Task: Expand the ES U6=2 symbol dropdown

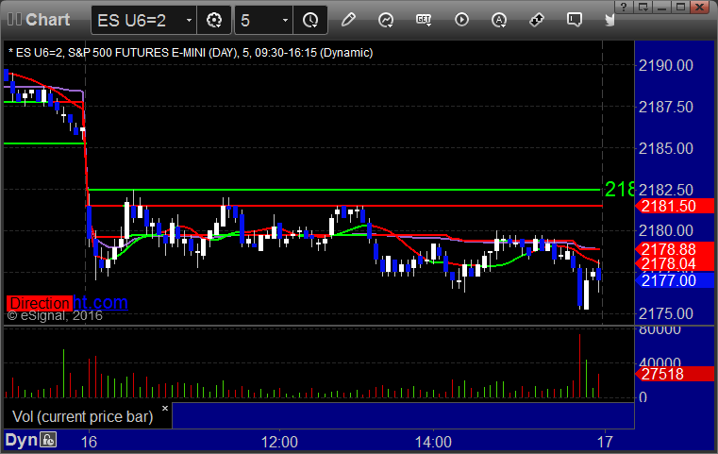Action: [189, 21]
